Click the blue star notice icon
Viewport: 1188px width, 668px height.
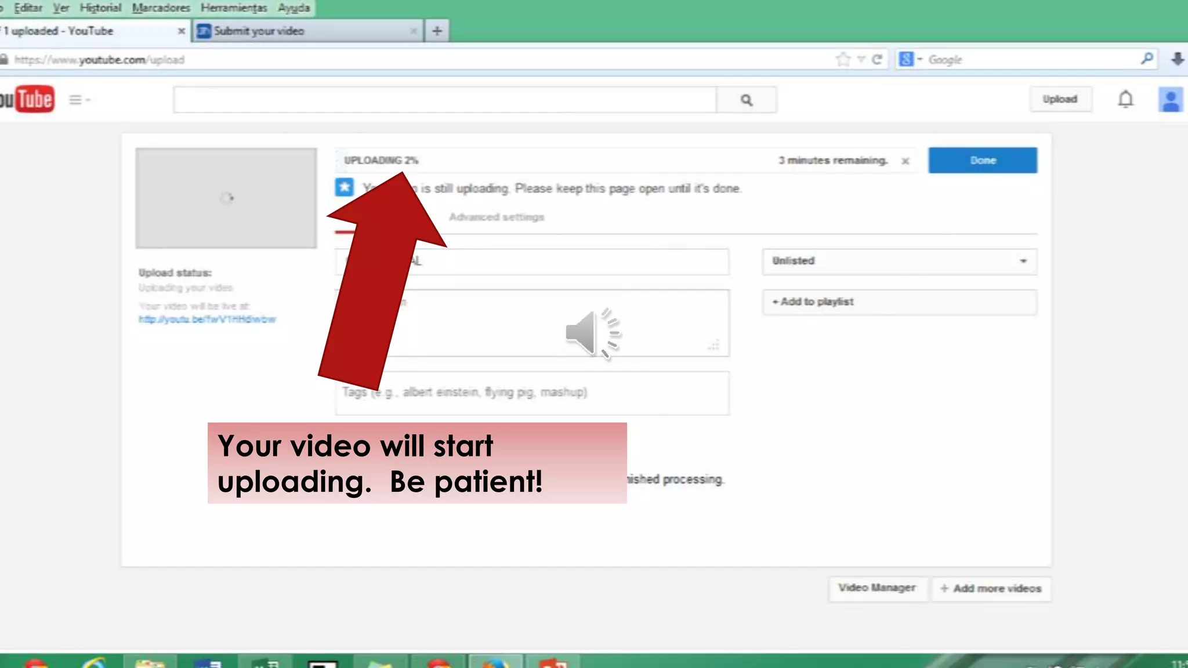coord(345,187)
